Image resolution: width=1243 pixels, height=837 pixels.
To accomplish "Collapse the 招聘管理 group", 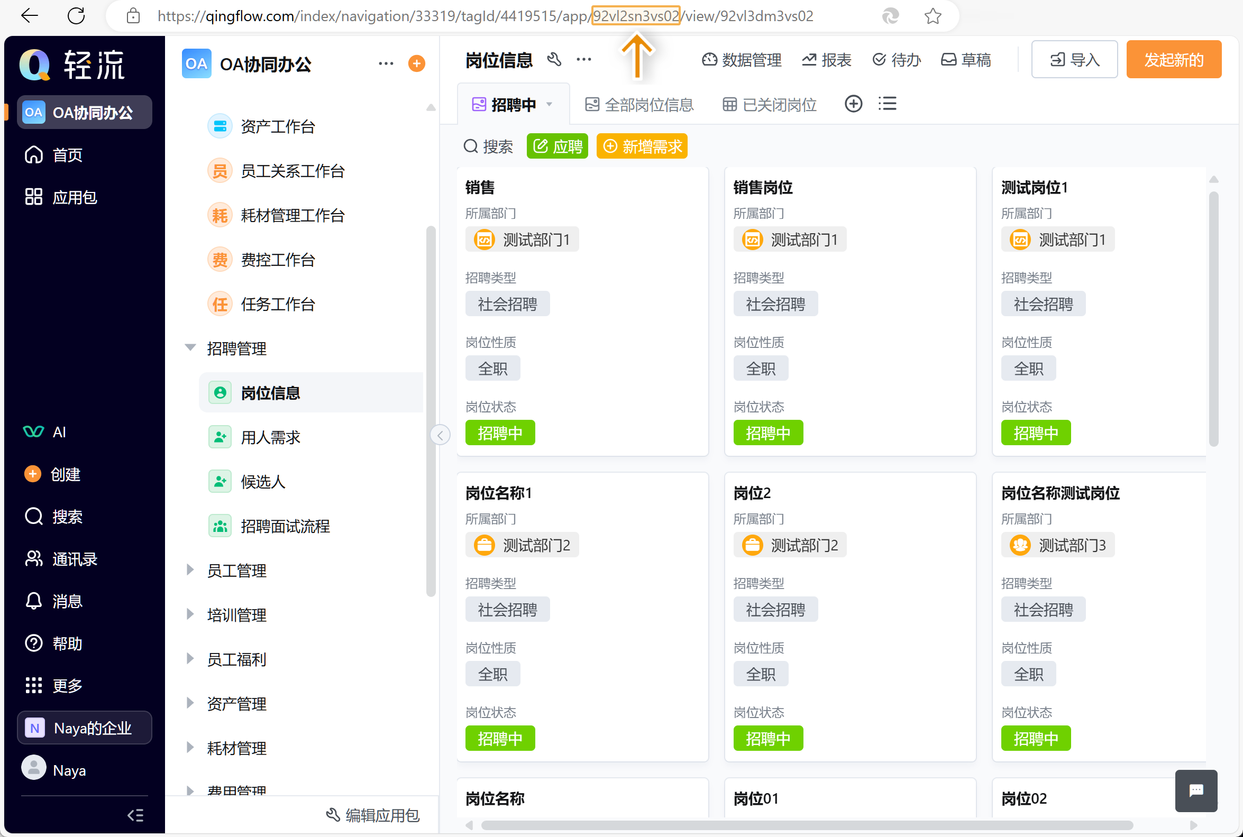I will click(190, 348).
